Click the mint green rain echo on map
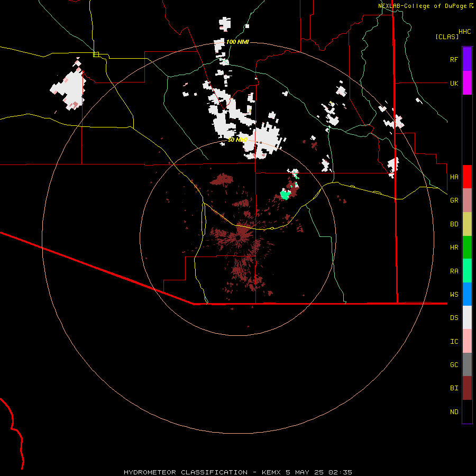The width and height of the screenshot is (476, 476). click(285, 194)
